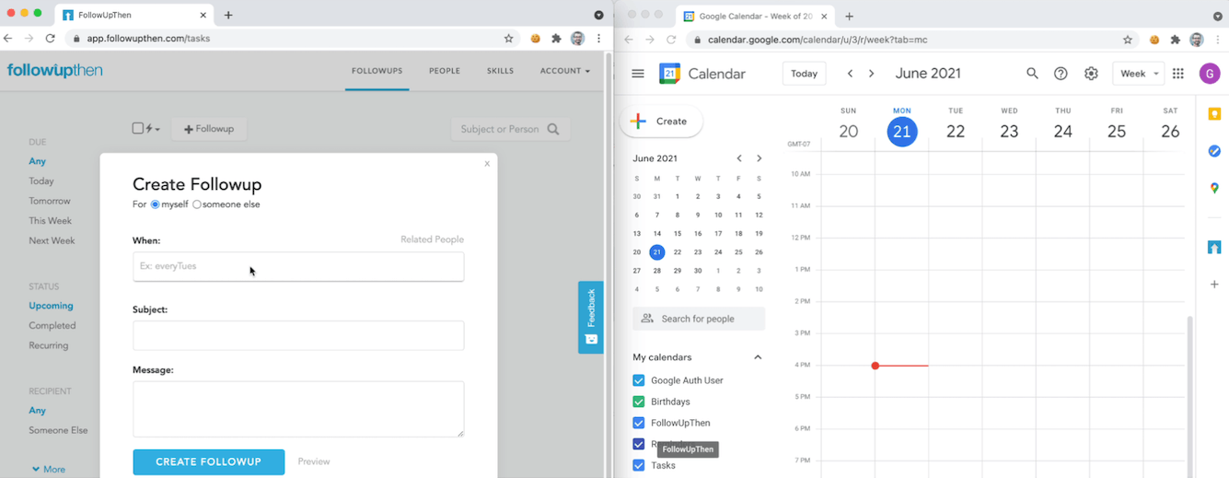1229x478 pixels.
Task: Click into the When field
Action: pyautogui.click(x=298, y=266)
